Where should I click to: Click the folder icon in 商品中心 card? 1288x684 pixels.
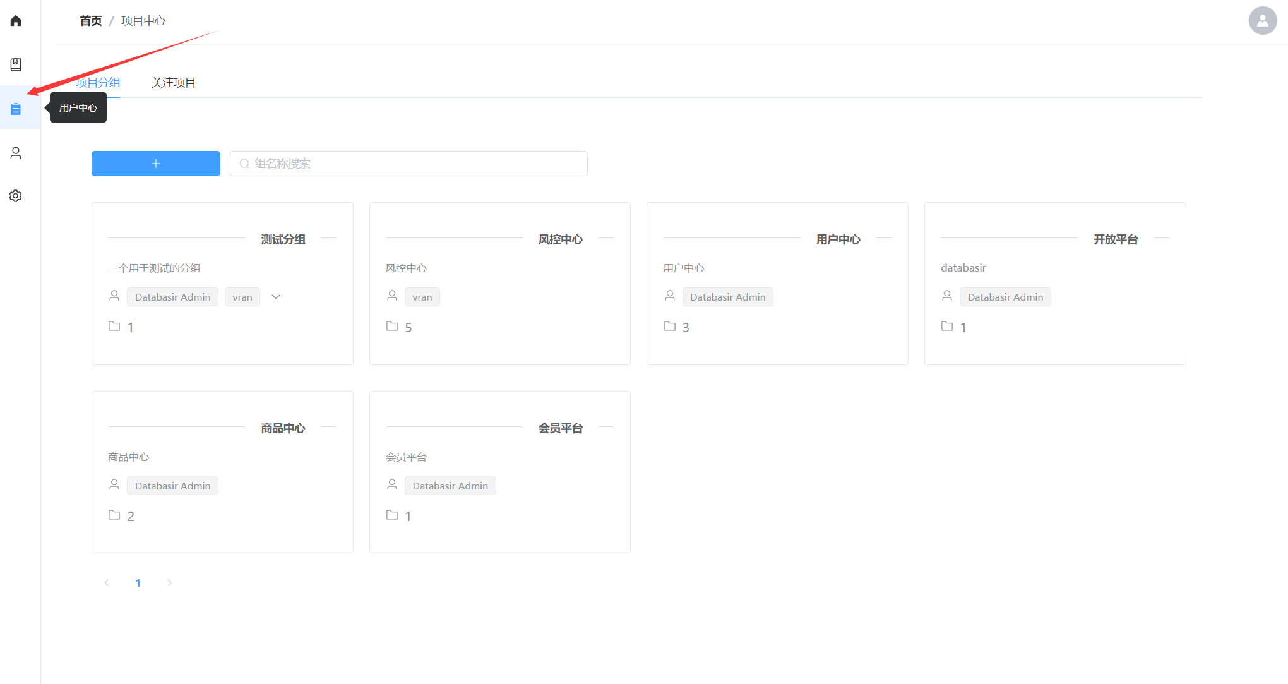pos(114,515)
